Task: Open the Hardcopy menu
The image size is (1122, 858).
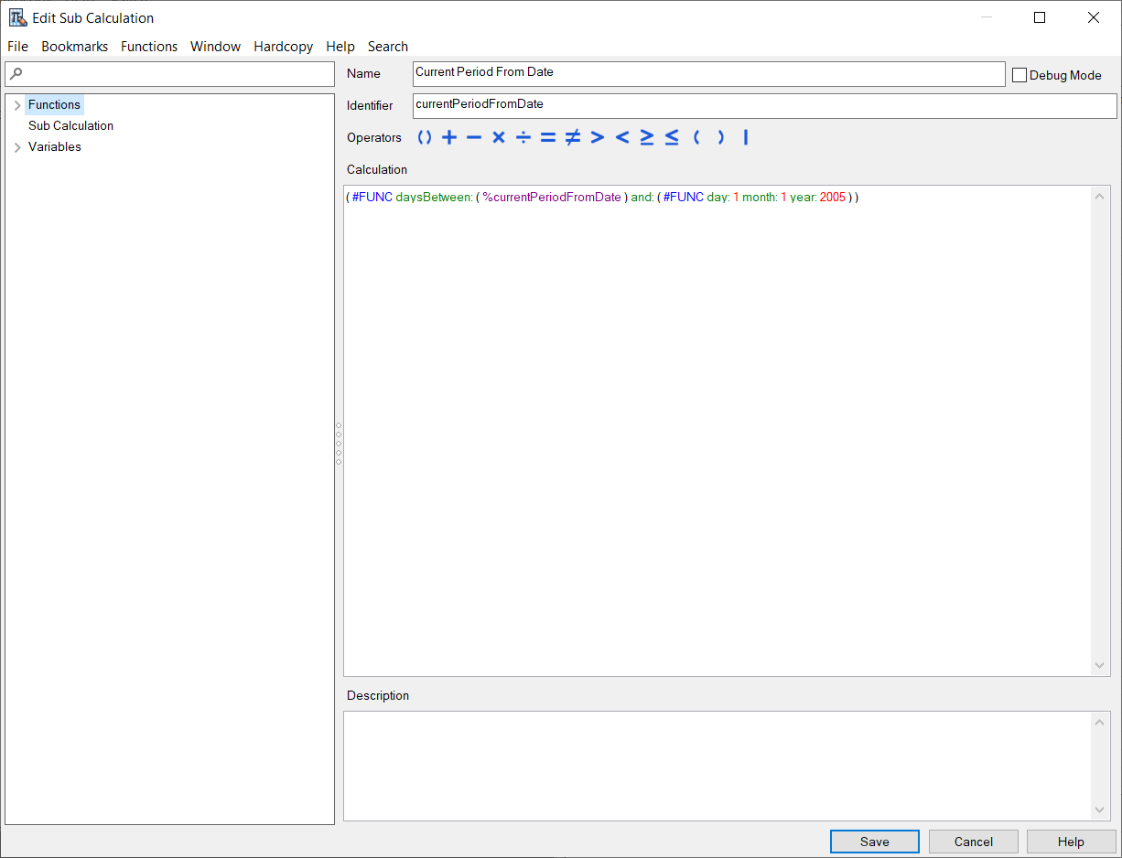Action: pyautogui.click(x=283, y=47)
